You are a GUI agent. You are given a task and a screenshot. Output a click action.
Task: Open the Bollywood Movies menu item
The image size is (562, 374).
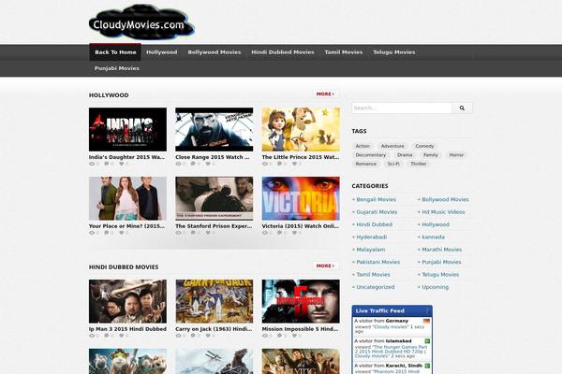(x=214, y=52)
